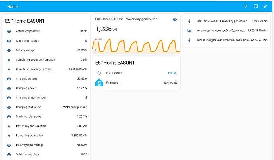Click the sensor.shellypro3em entity name
274x160 pixels.
pos(223,40)
